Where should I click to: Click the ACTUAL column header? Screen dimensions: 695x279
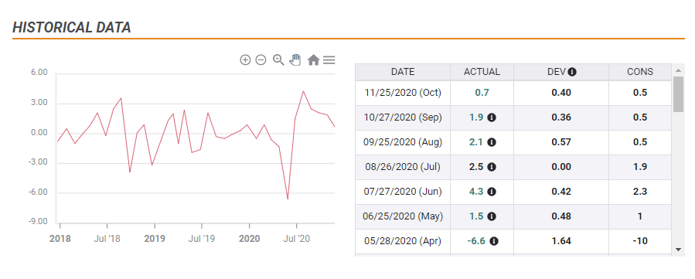pyautogui.click(x=482, y=72)
